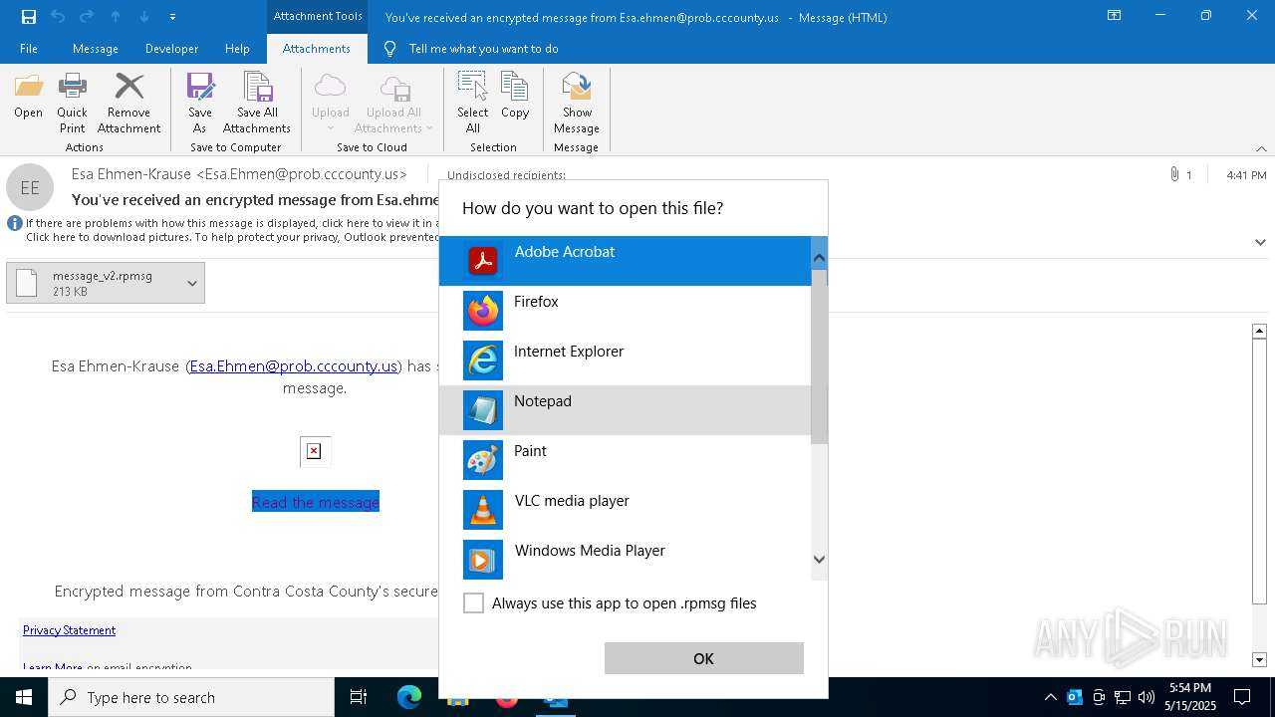Click message body scrollbar up arrow

click(1259, 331)
